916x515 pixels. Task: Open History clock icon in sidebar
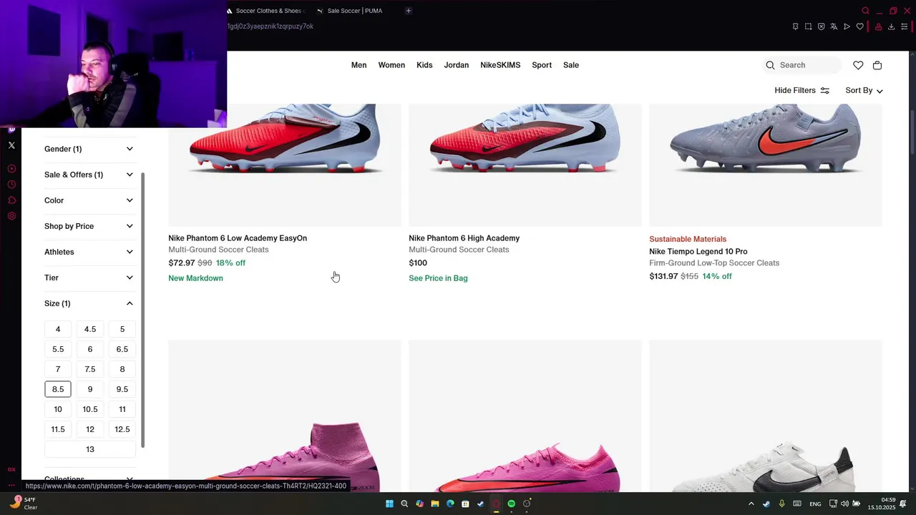point(11,185)
